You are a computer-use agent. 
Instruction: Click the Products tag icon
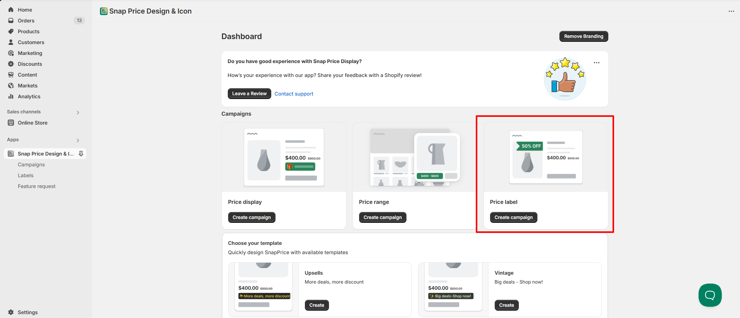pos(11,31)
